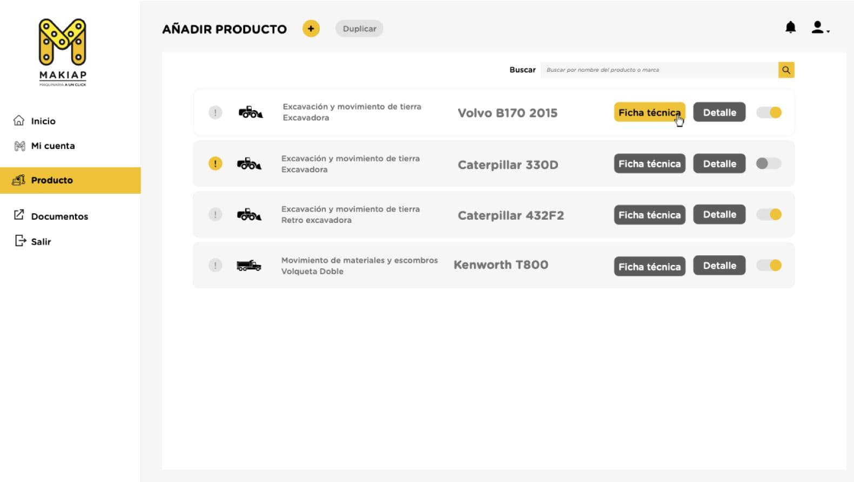Open Ficha técnica for Caterpillar 432F2
The width and height of the screenshot is (854, 482).
coord(650,215)
